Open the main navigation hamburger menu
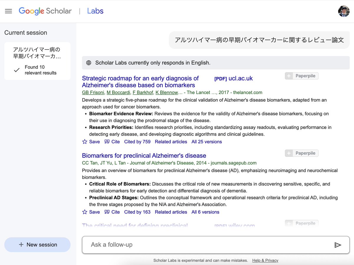 coord(8,11)
